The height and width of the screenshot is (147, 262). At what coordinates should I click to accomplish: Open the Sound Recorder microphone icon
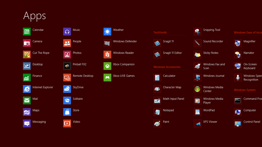pyautogui.click(x=198, y=43)
